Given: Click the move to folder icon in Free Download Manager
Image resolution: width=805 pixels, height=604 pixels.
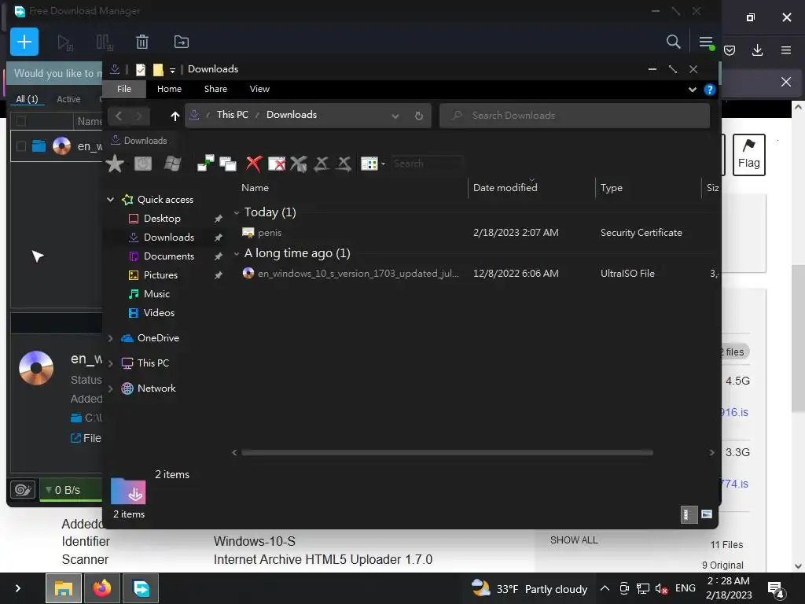Looking at the screenshot, I should 182,42.
